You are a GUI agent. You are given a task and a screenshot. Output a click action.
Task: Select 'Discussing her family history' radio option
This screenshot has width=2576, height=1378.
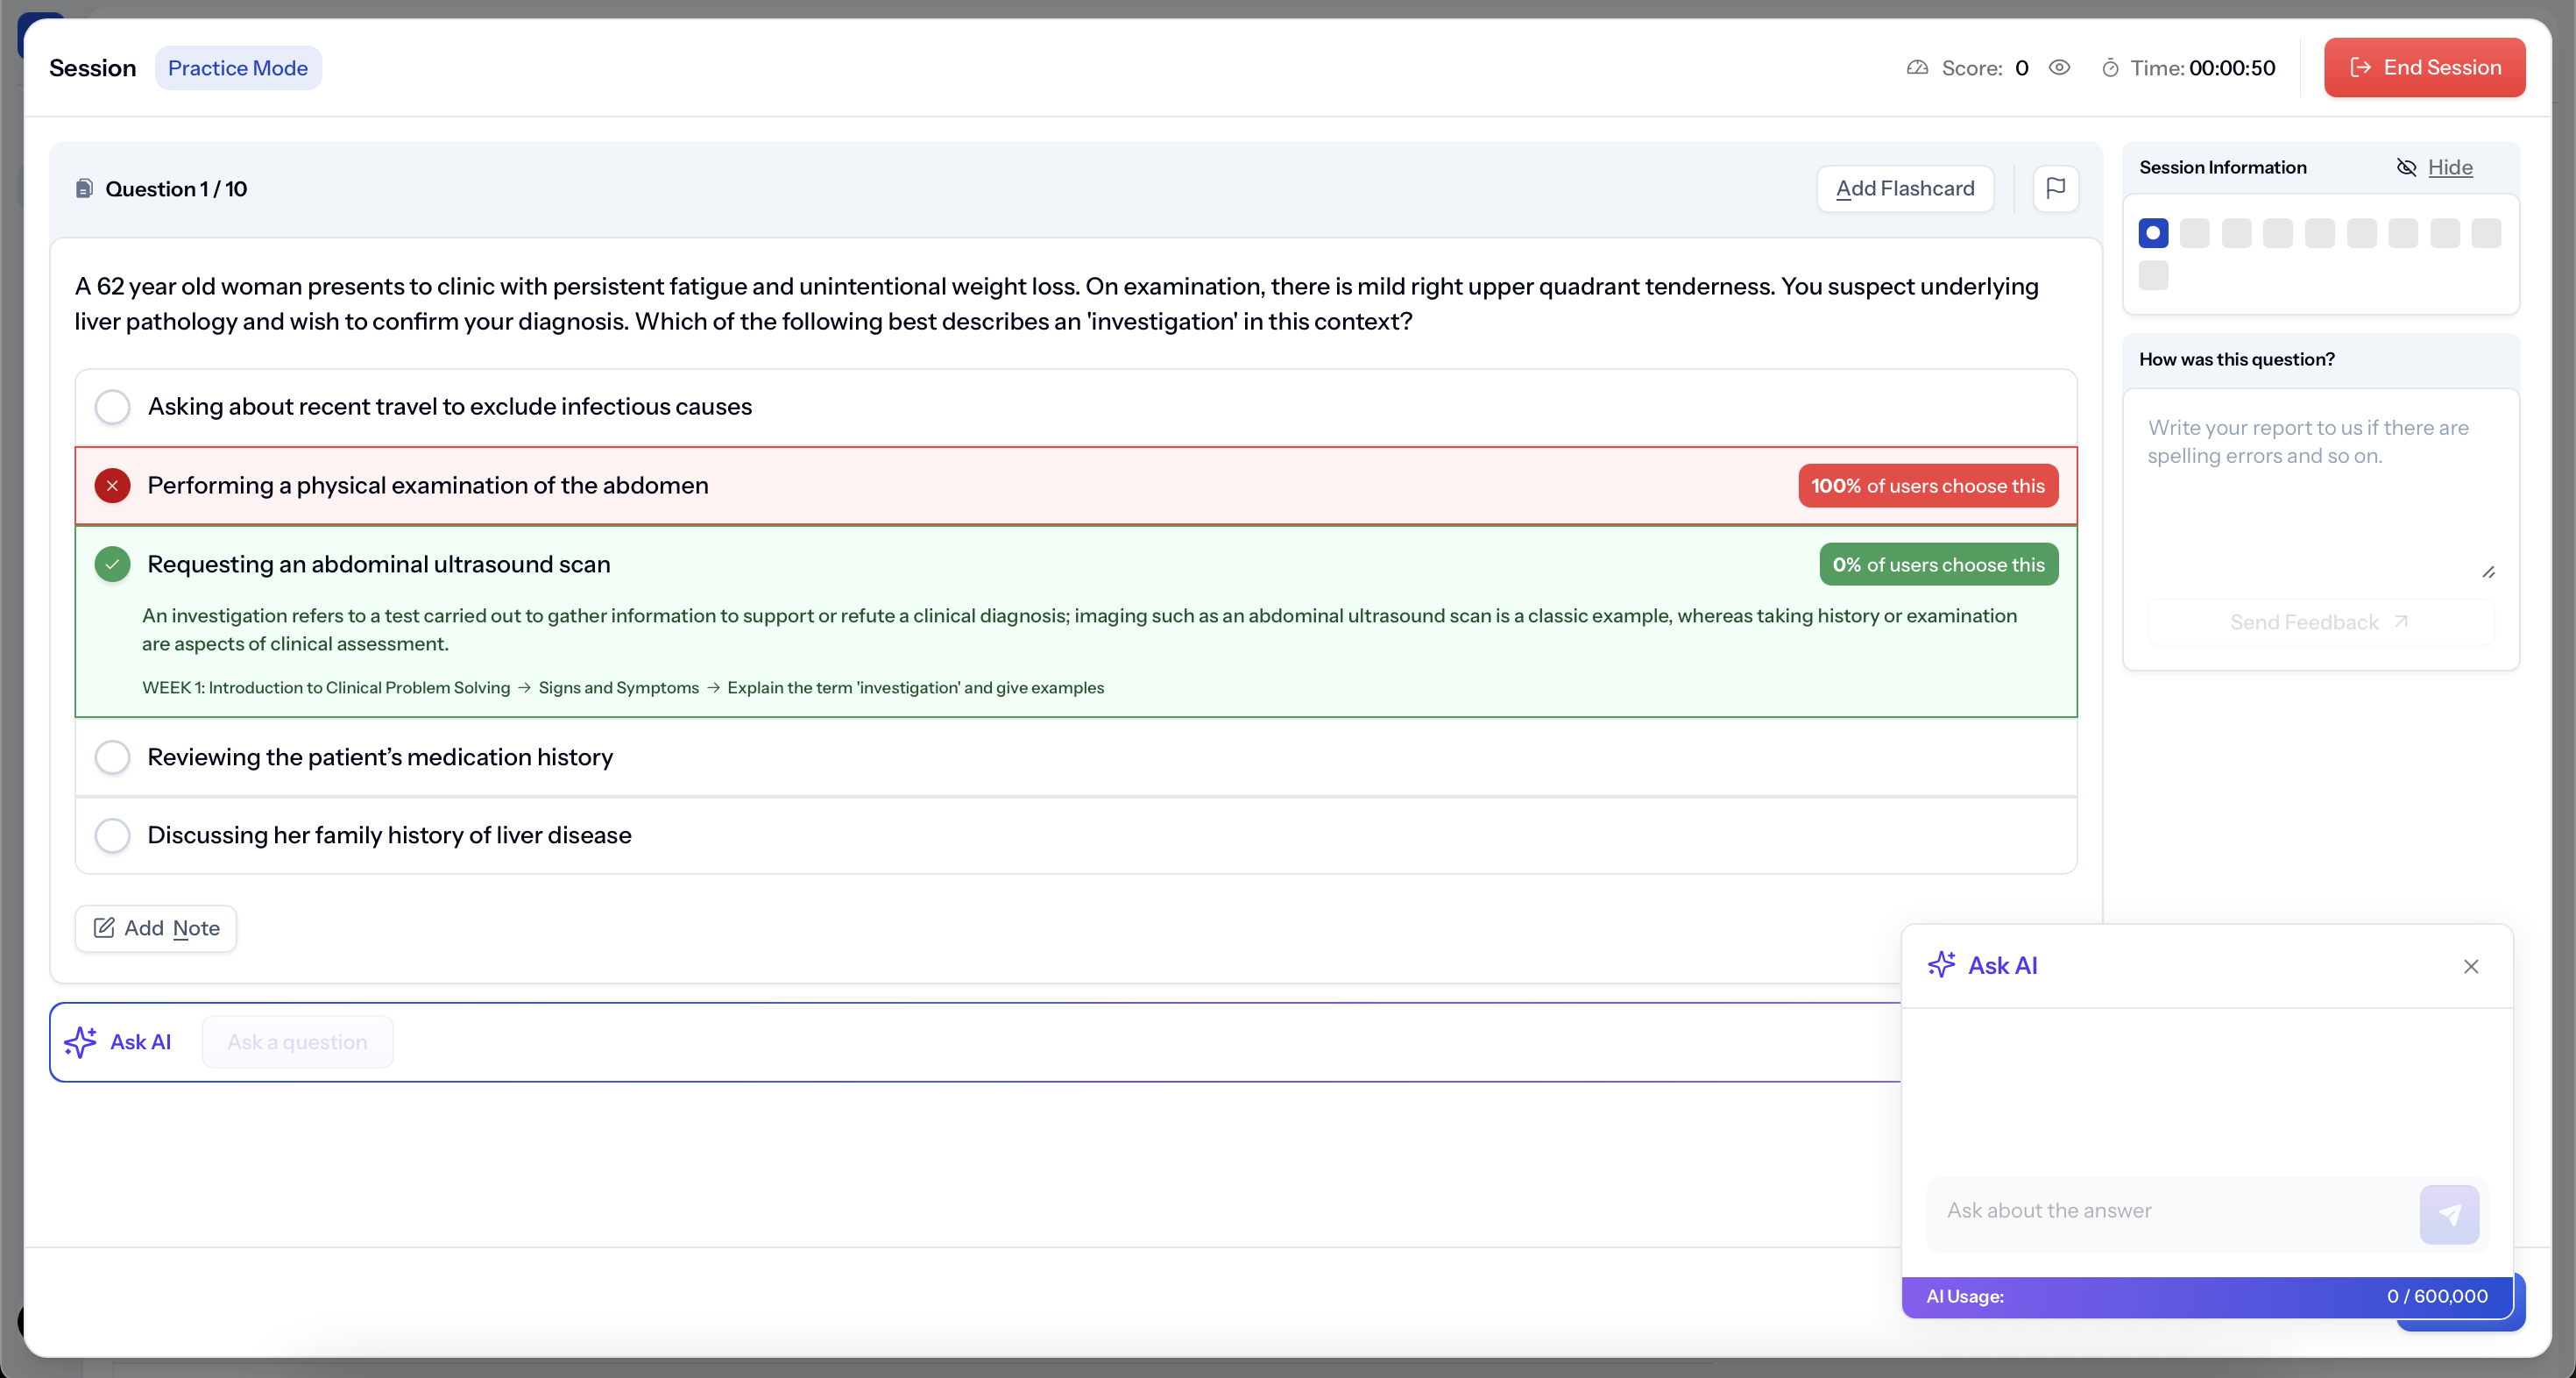pyautogui.click(x=113, y=835)
